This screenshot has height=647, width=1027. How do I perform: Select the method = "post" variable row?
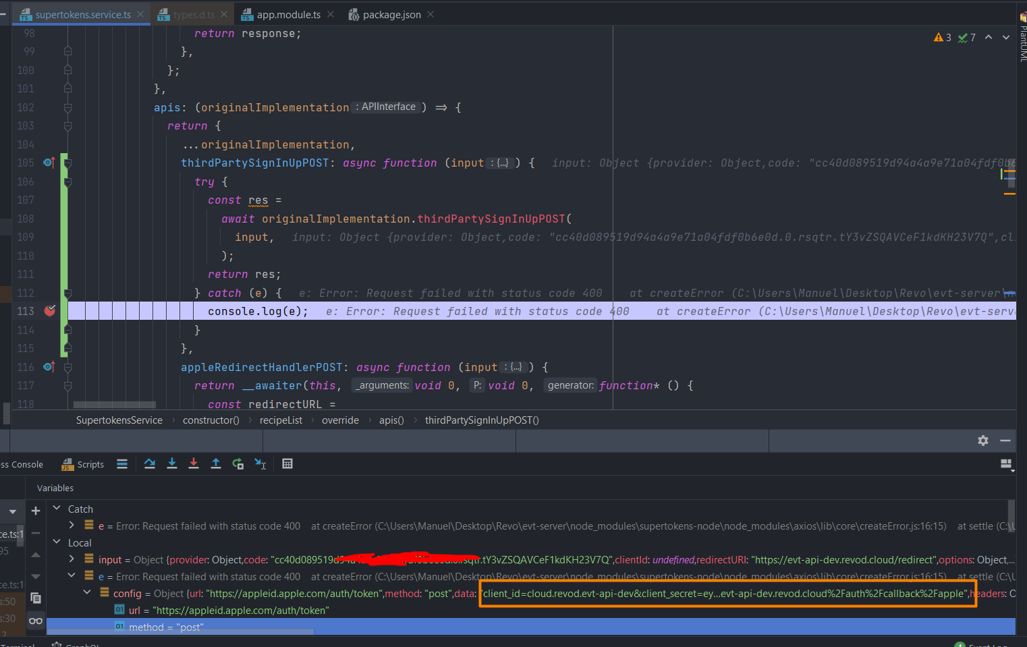[531, 627]
